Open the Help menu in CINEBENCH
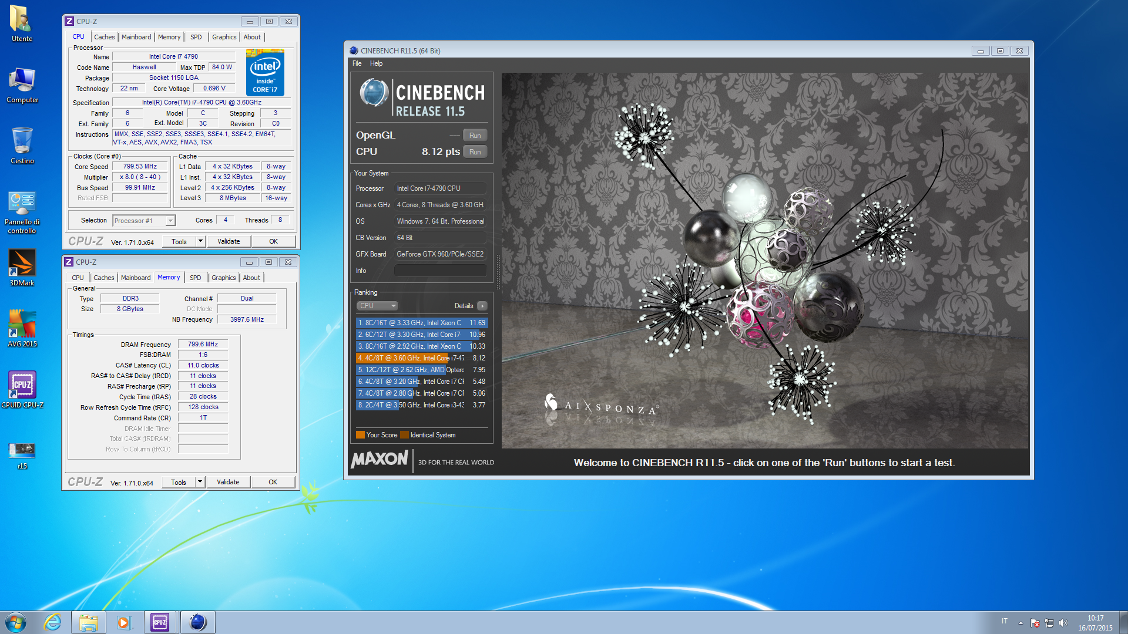The height and width of the screenshot is (634, 1128). pos(376,63)
